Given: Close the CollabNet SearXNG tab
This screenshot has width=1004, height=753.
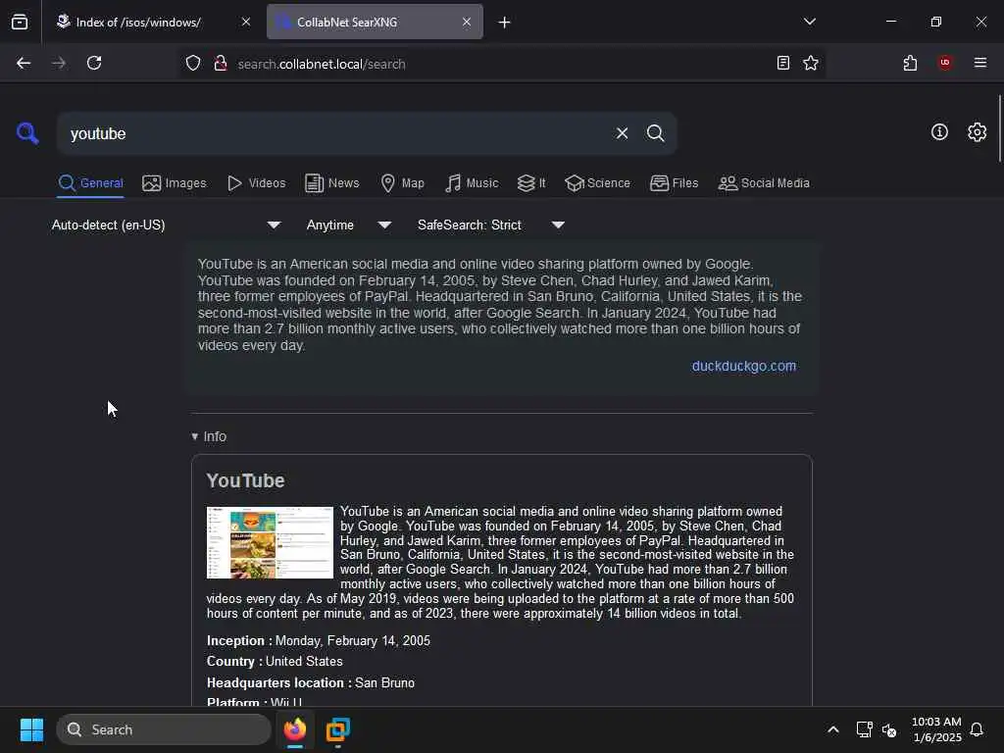Looking at the screenshot, I should [x=467, y=22].
